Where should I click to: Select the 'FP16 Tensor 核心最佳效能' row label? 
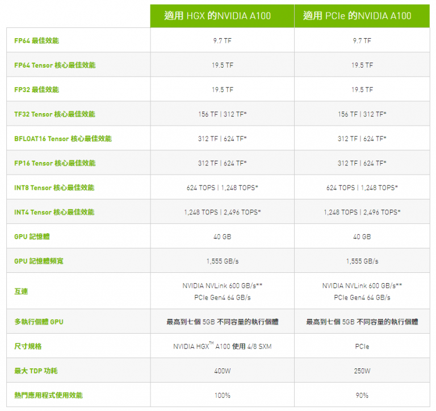(x=54, y=163)
